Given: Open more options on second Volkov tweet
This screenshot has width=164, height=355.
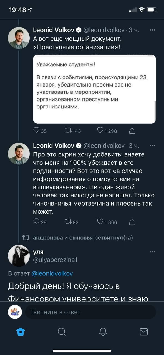Looking at the screenshot, I should coord(152,145).
